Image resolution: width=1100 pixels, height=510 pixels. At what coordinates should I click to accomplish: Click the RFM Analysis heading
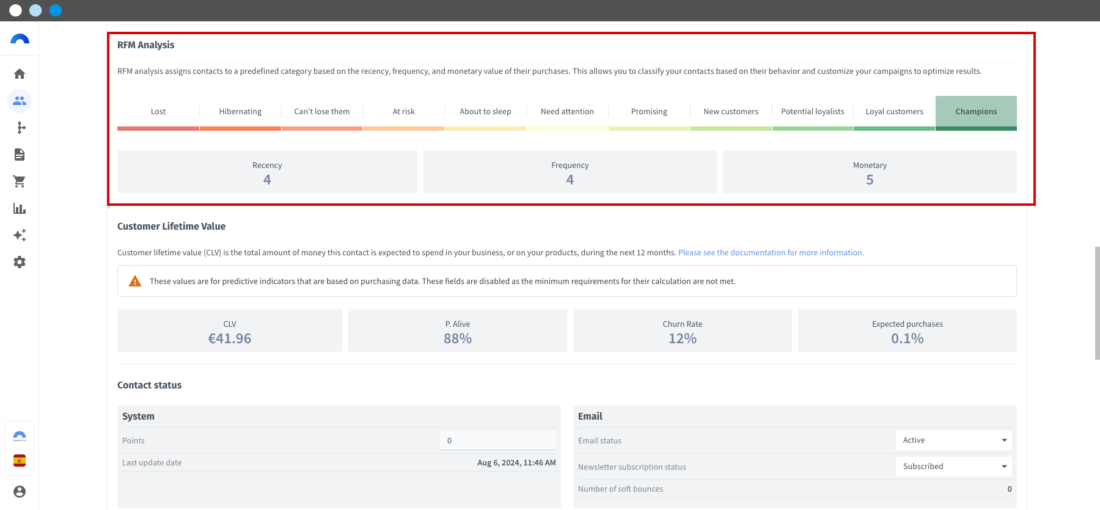[146, 45]
